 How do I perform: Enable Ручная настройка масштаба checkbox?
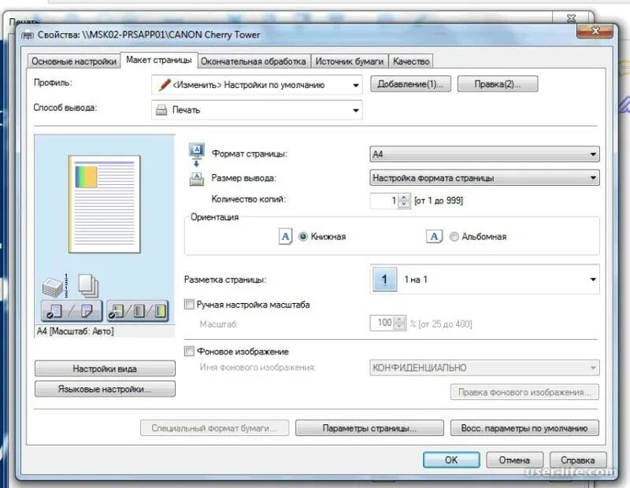[189, 305]
